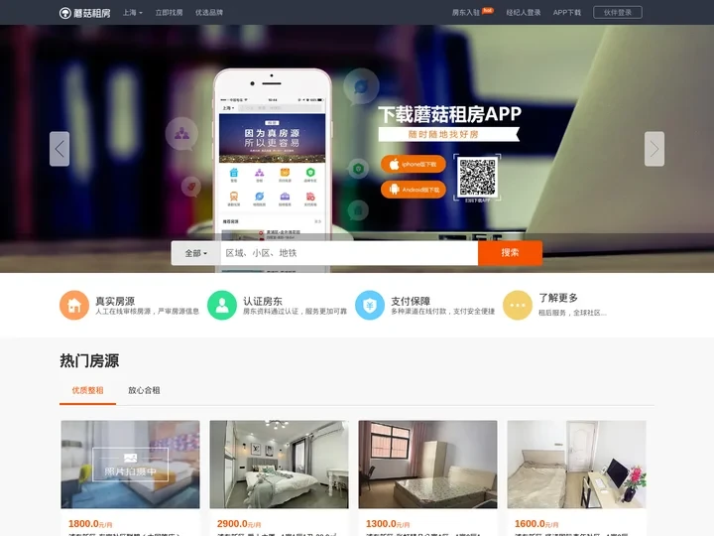The height and width of the screenshot is (536, 714).
Task: Click the phone mockup image in banner
Action: [273, 170]
